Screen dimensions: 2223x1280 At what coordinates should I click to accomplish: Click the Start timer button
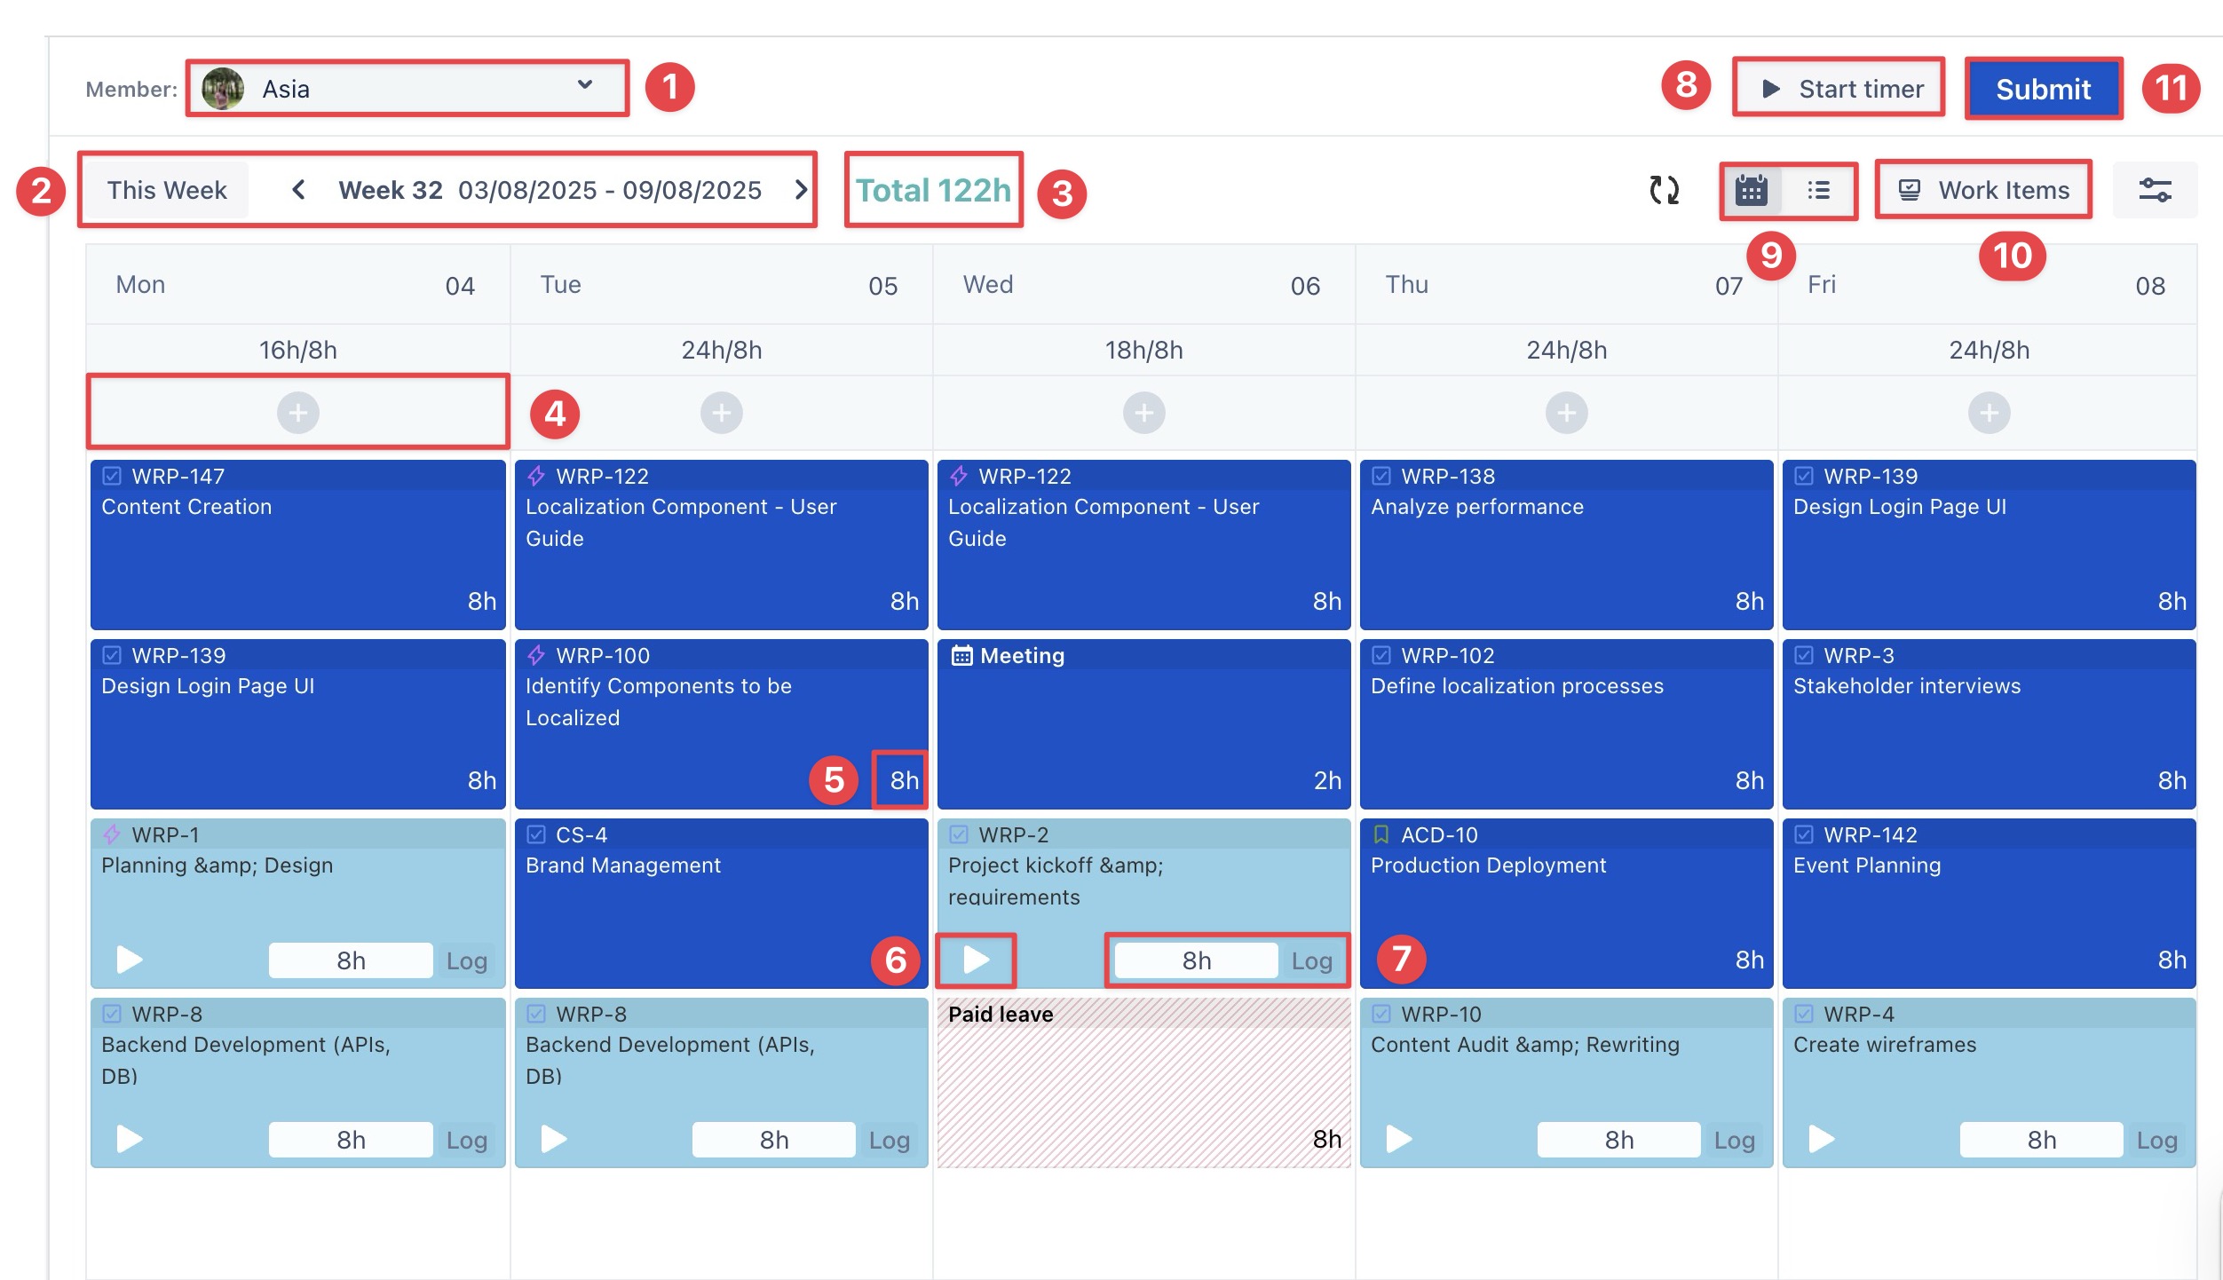(x=1839, y=89)
